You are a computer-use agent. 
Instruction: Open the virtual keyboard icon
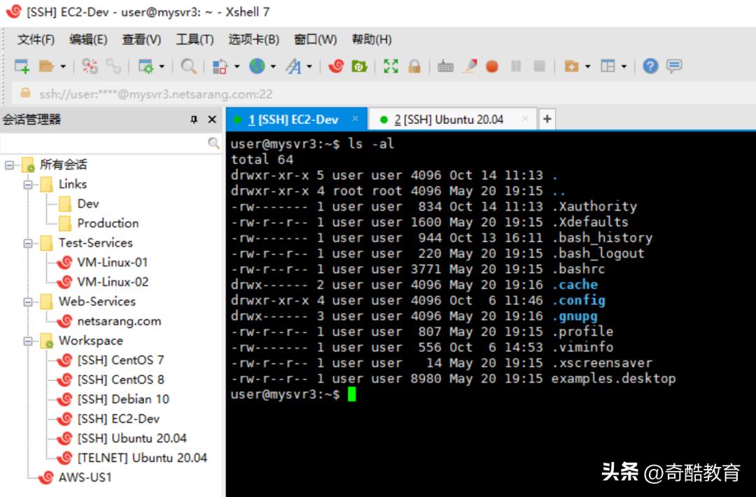point(446,66)
